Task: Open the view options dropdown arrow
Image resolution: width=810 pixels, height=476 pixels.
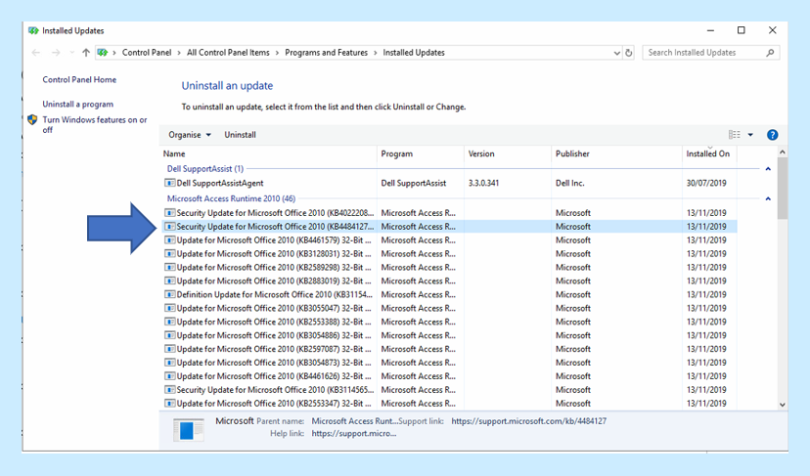Action: click(750, 135)
